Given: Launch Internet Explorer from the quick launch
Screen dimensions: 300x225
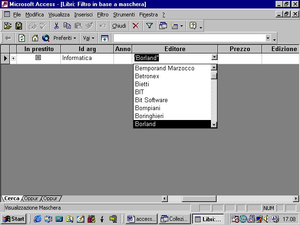Looking at the screenshot, I should click(37, 219).
